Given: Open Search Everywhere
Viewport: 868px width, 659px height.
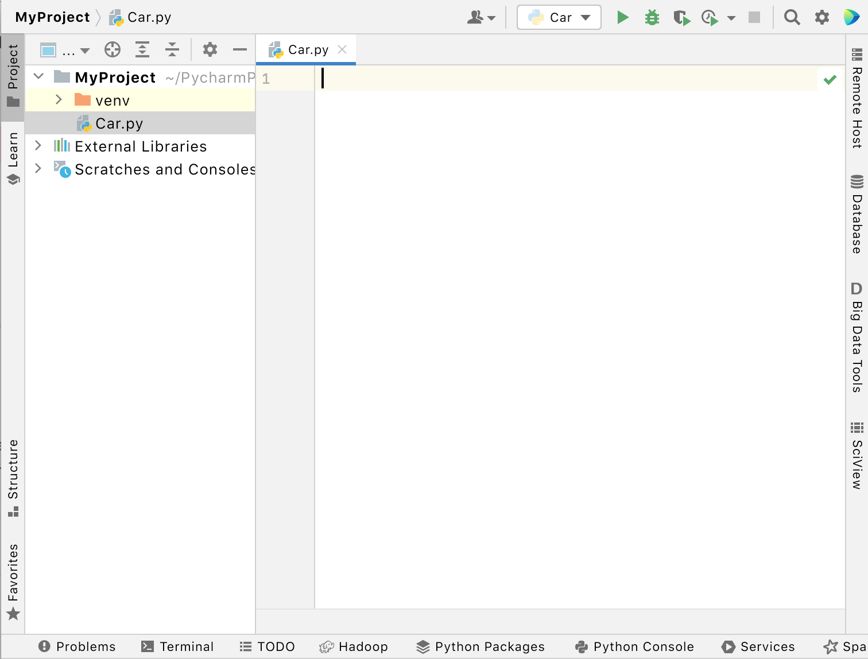Looking at the screenshot, I should pyautogui.click(x=792, y=17).
